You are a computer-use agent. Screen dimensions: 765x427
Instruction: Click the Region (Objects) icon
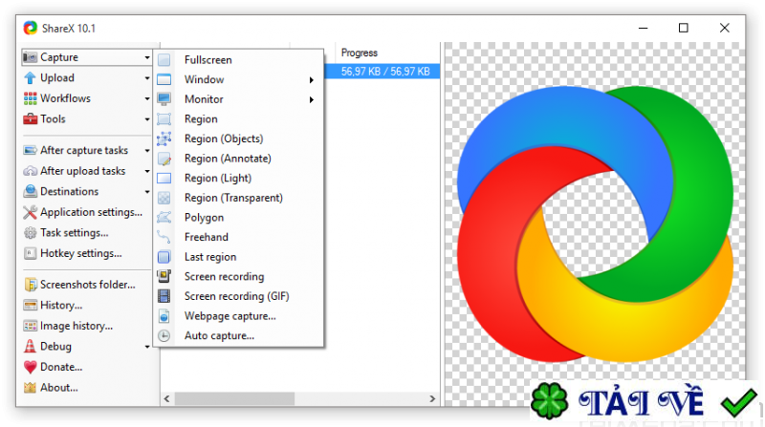pos(164,139)
